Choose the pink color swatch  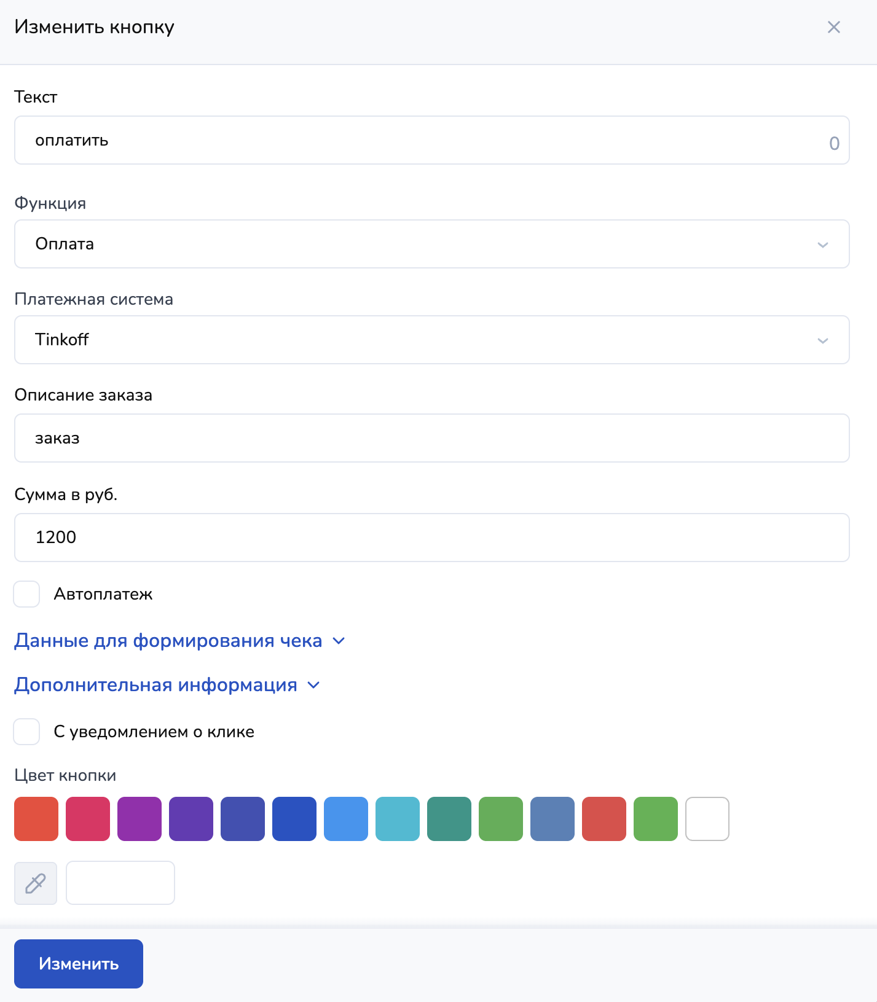(88, 819)
